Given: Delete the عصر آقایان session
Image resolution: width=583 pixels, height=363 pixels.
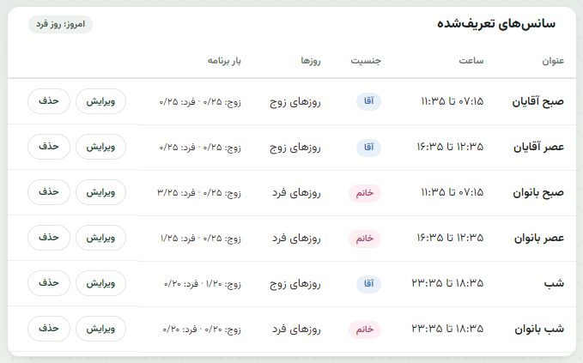Looking at the screenshot, I should tap(49, 147).
